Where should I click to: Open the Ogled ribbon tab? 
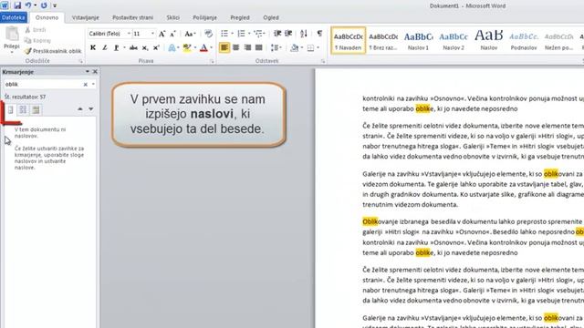pyautogui.click(x=271, y=17)
